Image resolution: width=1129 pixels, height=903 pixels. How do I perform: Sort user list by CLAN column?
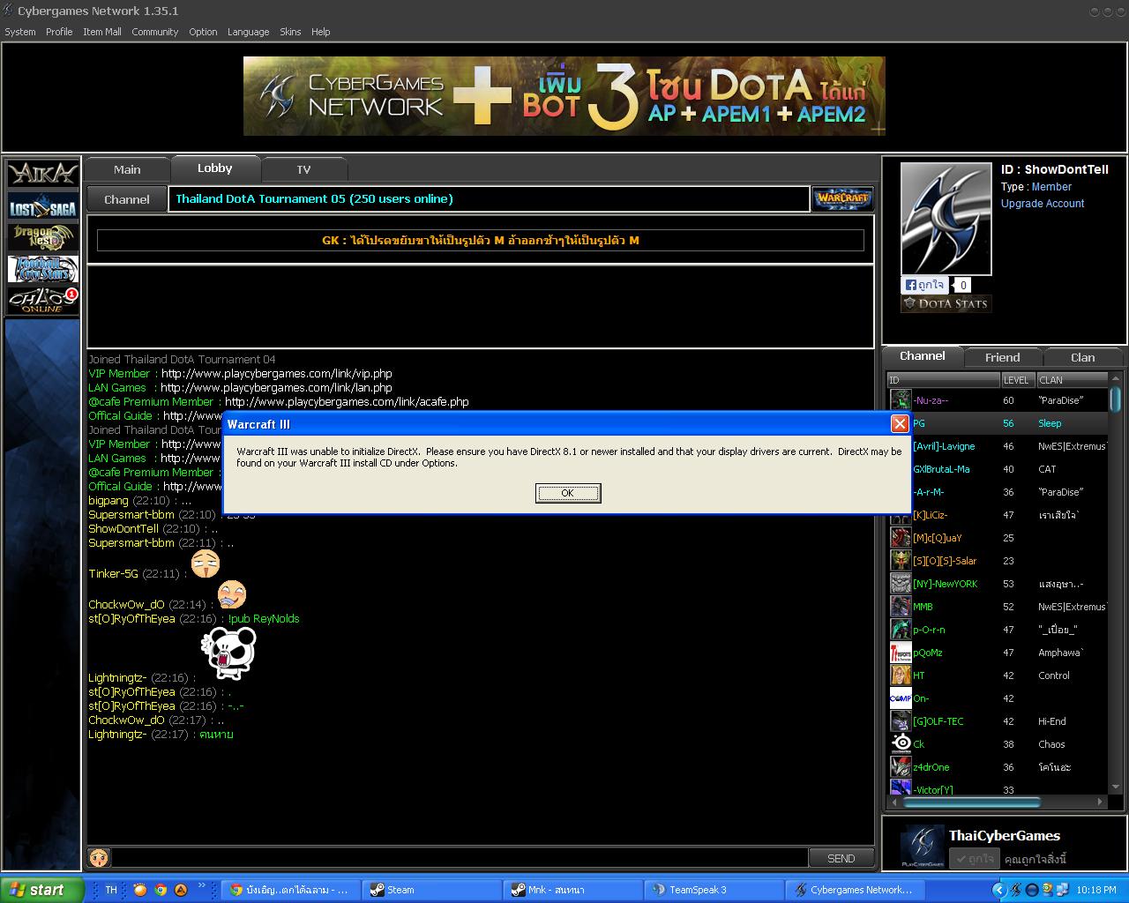(1072, 380)
